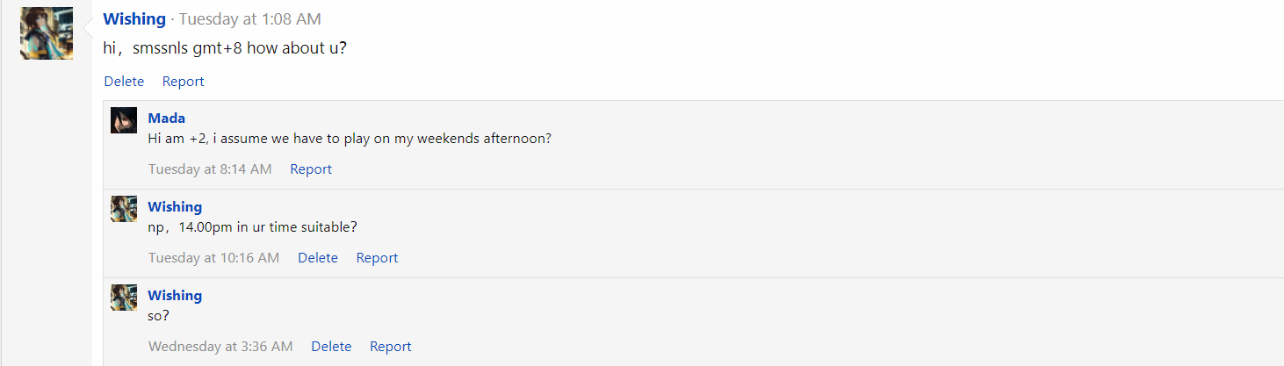This screenshot has height=366, width=1284.
Task: Click the "Tuesday at 8:14 AM" comment timestamp
Action: click(210, 169)
